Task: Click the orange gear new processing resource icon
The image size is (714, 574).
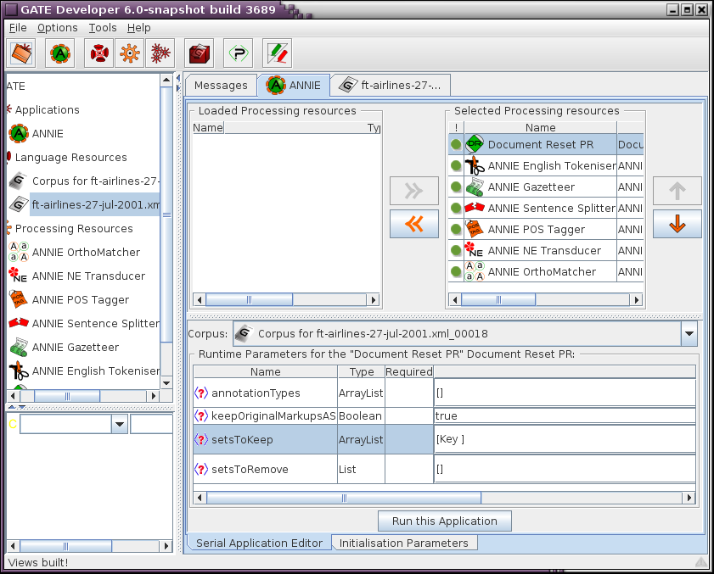Action: (130, 53)
